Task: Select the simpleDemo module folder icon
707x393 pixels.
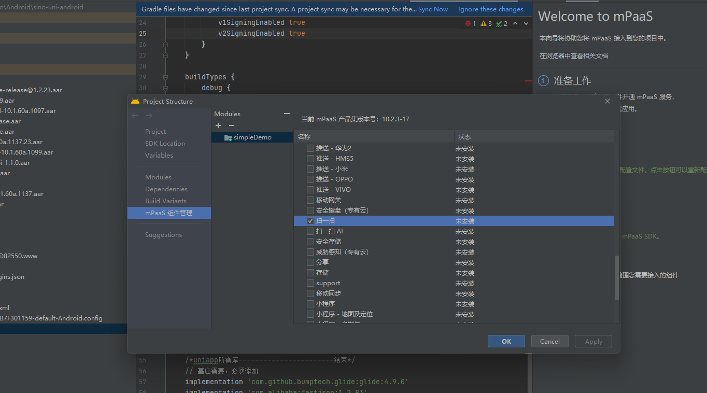Action: tap(228, 137)
